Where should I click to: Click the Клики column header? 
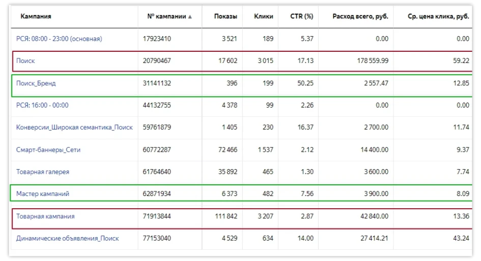click(x=263, y=17)
